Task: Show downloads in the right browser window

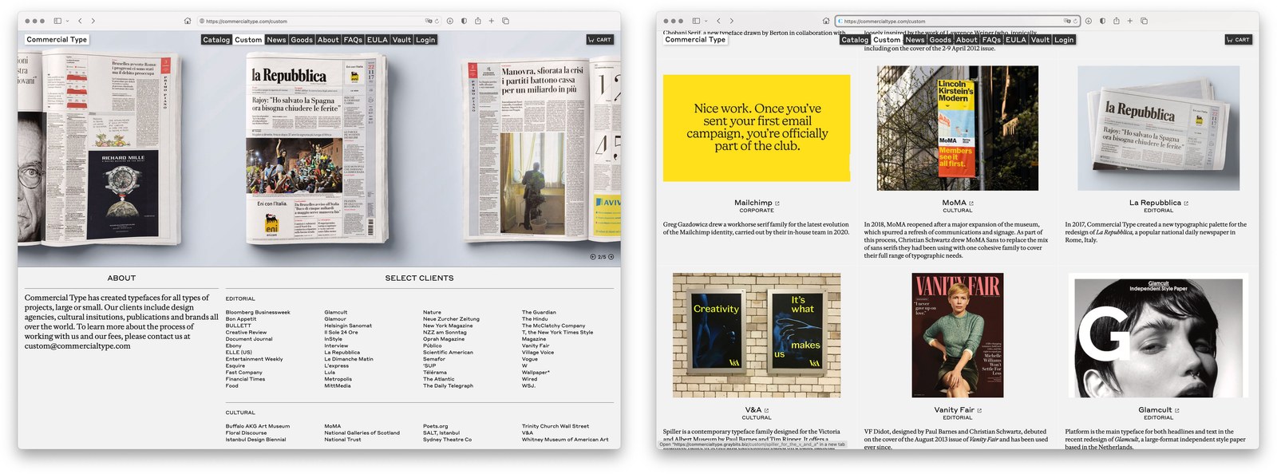Action: pyautogui.click(x=1089, y=21)
